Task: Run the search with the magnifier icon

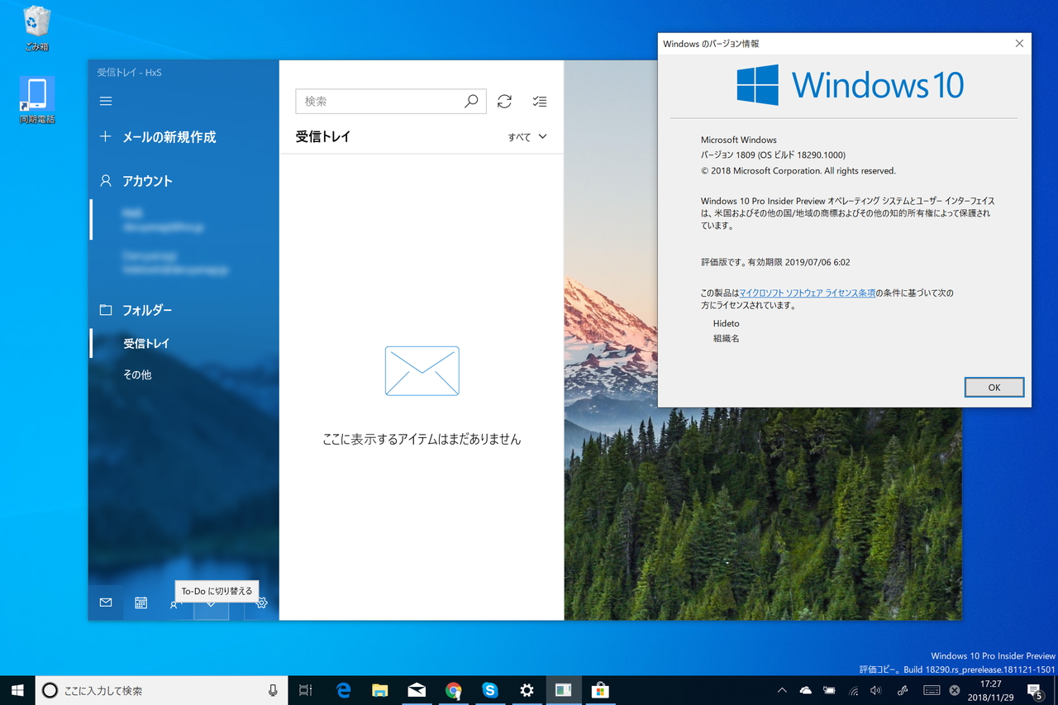Action: tap(471, 101)
